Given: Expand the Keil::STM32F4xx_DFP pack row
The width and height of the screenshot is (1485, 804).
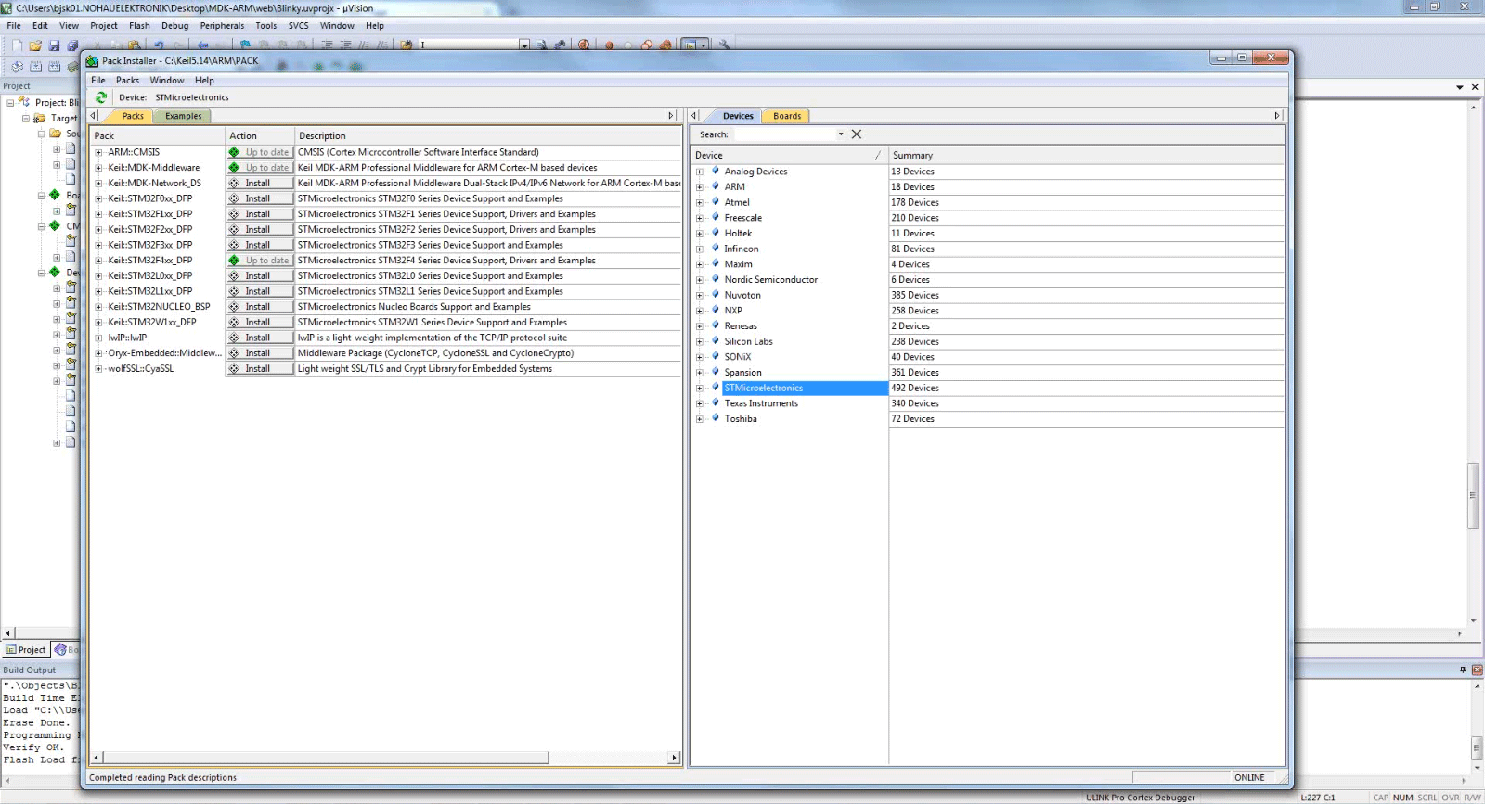Looking at the screenshot, I should click(98, 261).
